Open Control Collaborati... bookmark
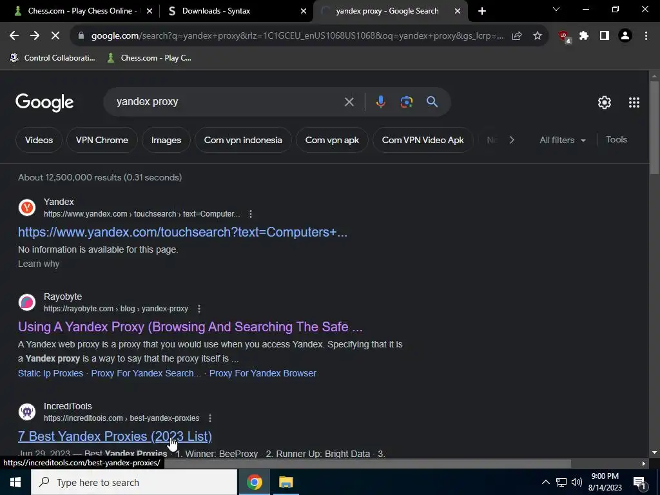 click(53, 57)
